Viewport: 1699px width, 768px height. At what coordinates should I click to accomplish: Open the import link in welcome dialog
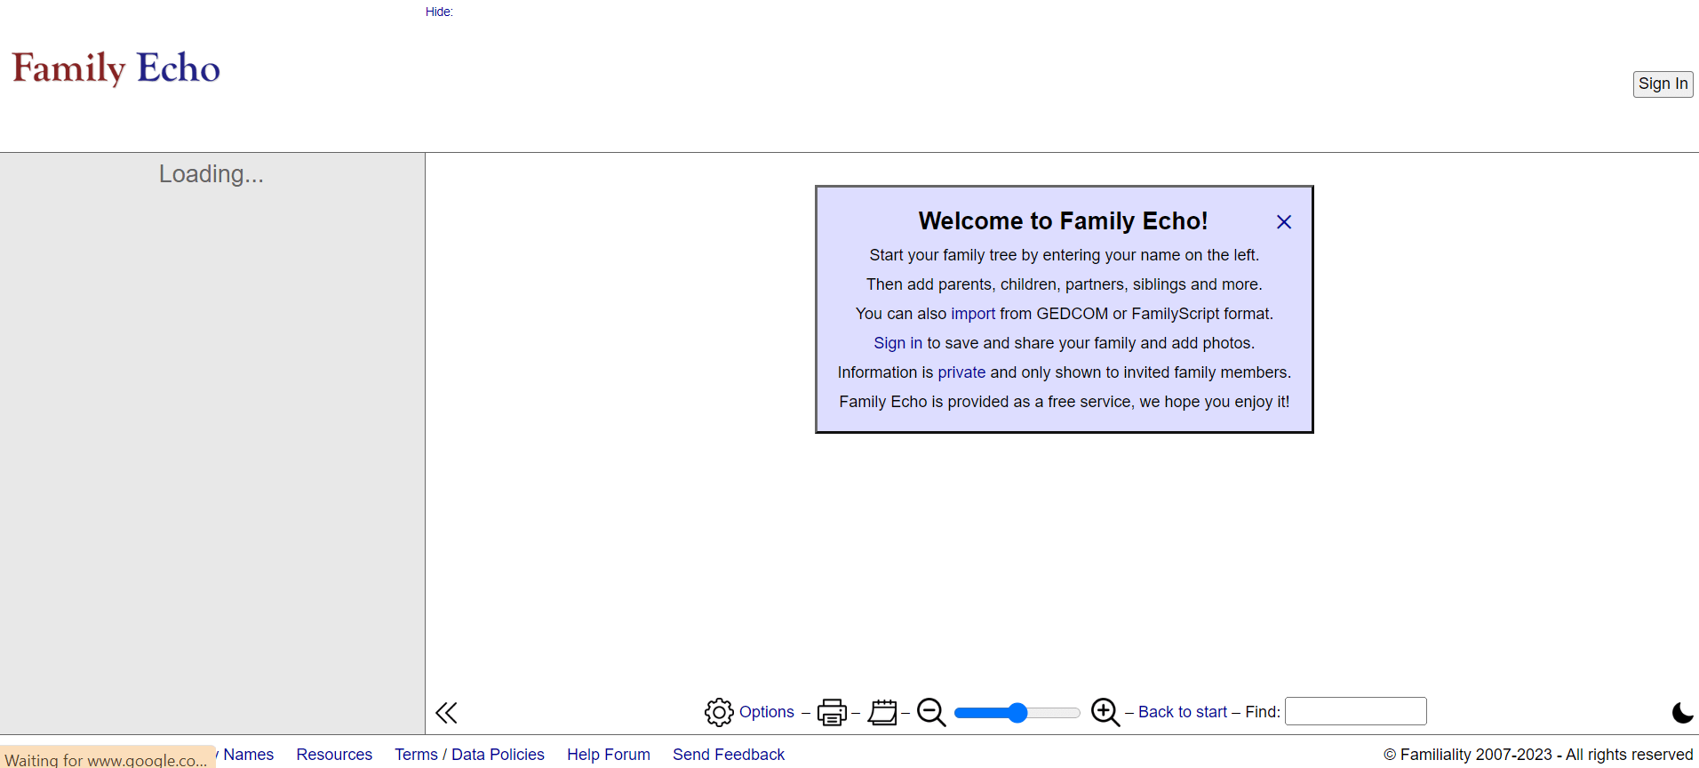973,314
